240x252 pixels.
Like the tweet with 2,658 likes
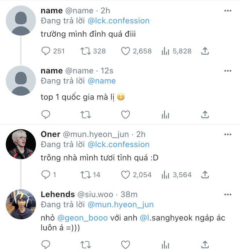(x=125, y=51)
